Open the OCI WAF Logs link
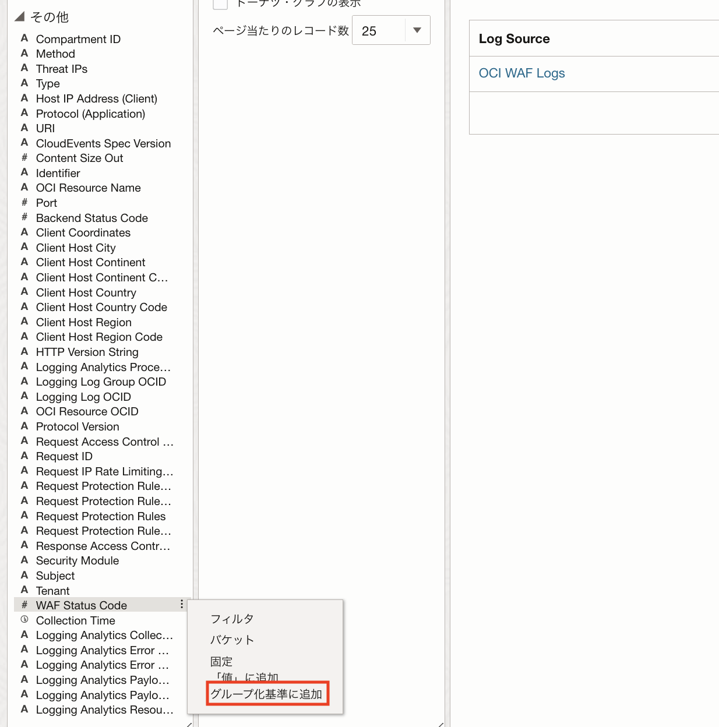 521,73
